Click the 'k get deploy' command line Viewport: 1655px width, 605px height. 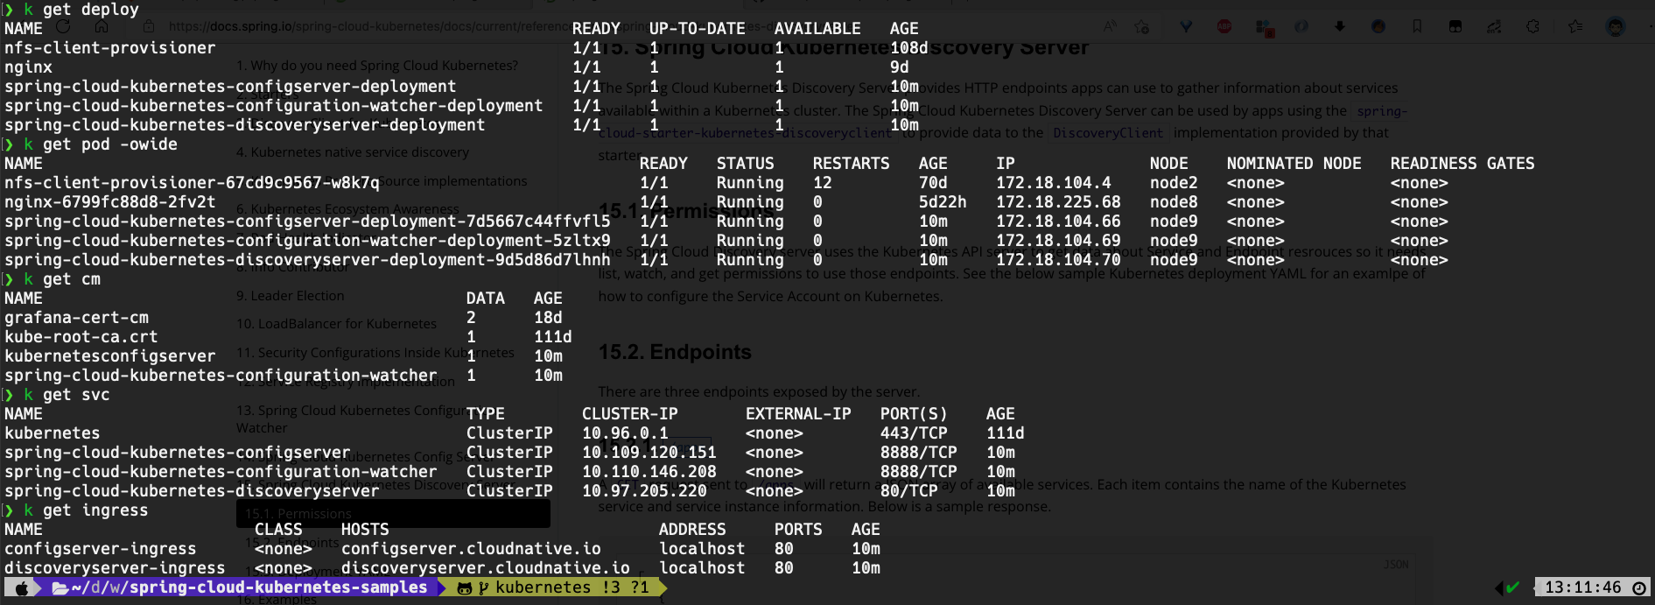click(81, 10)
